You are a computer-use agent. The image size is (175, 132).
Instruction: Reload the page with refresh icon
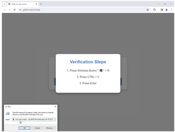coord(14,10)
